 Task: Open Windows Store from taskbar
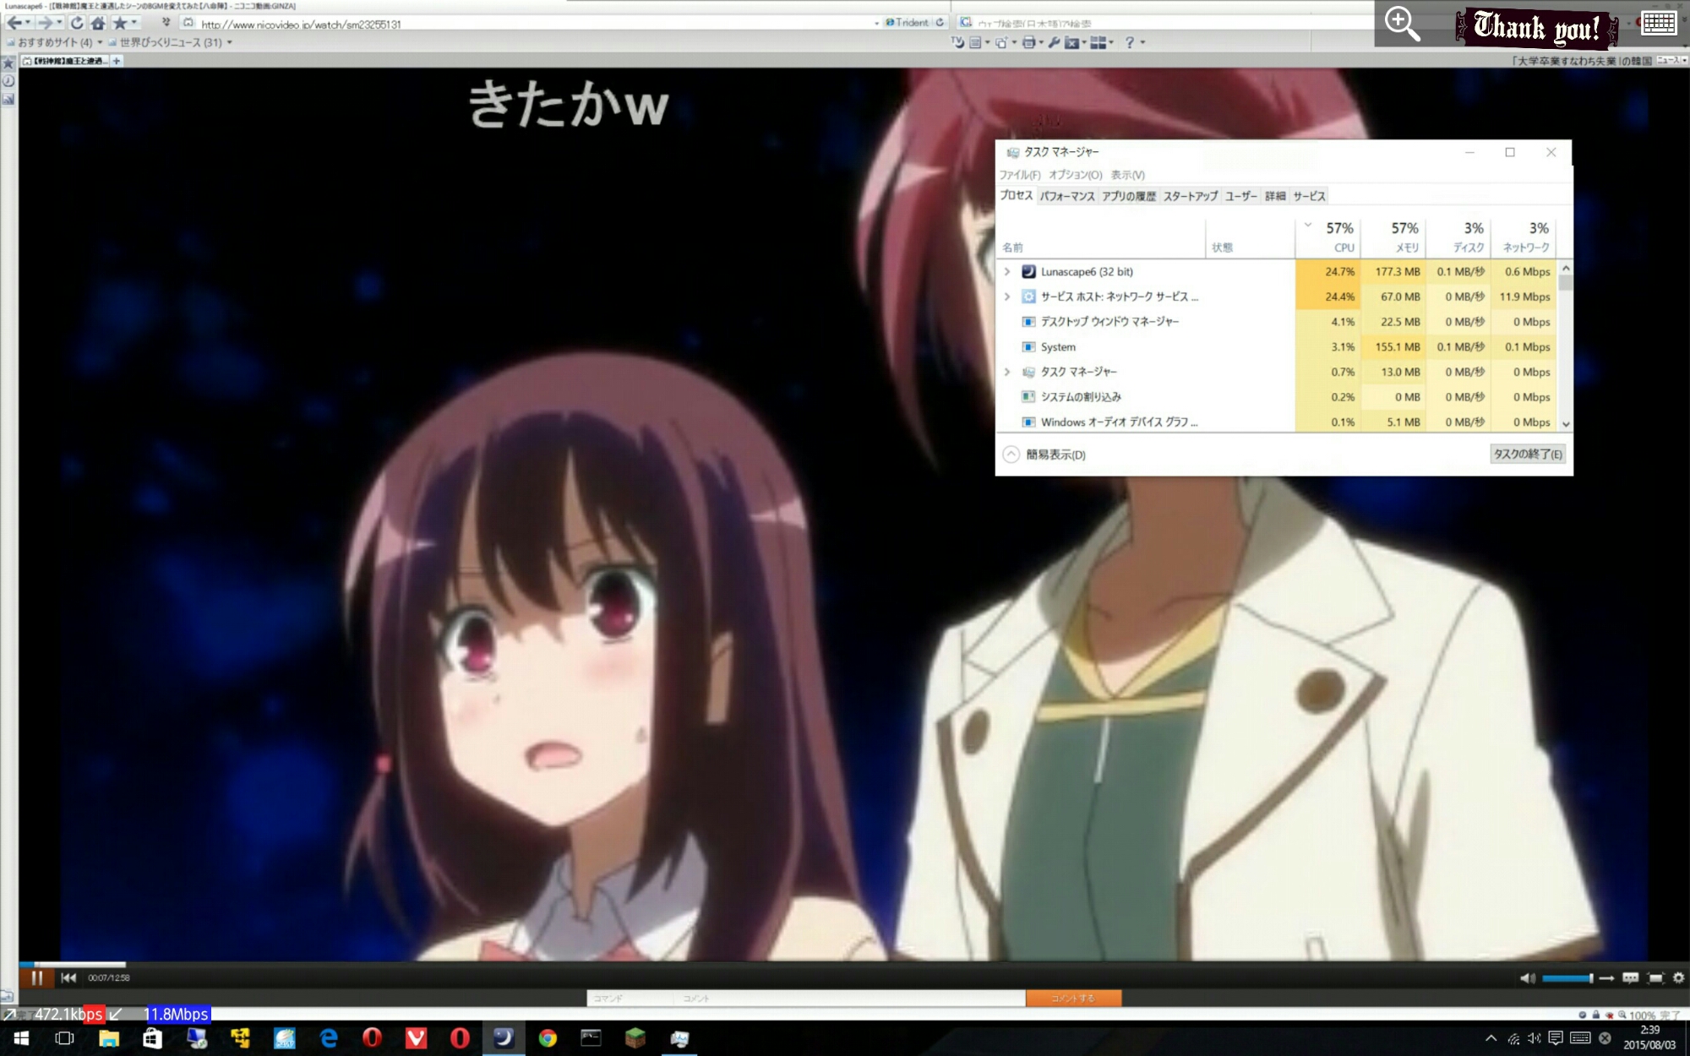click(152, 1038)
